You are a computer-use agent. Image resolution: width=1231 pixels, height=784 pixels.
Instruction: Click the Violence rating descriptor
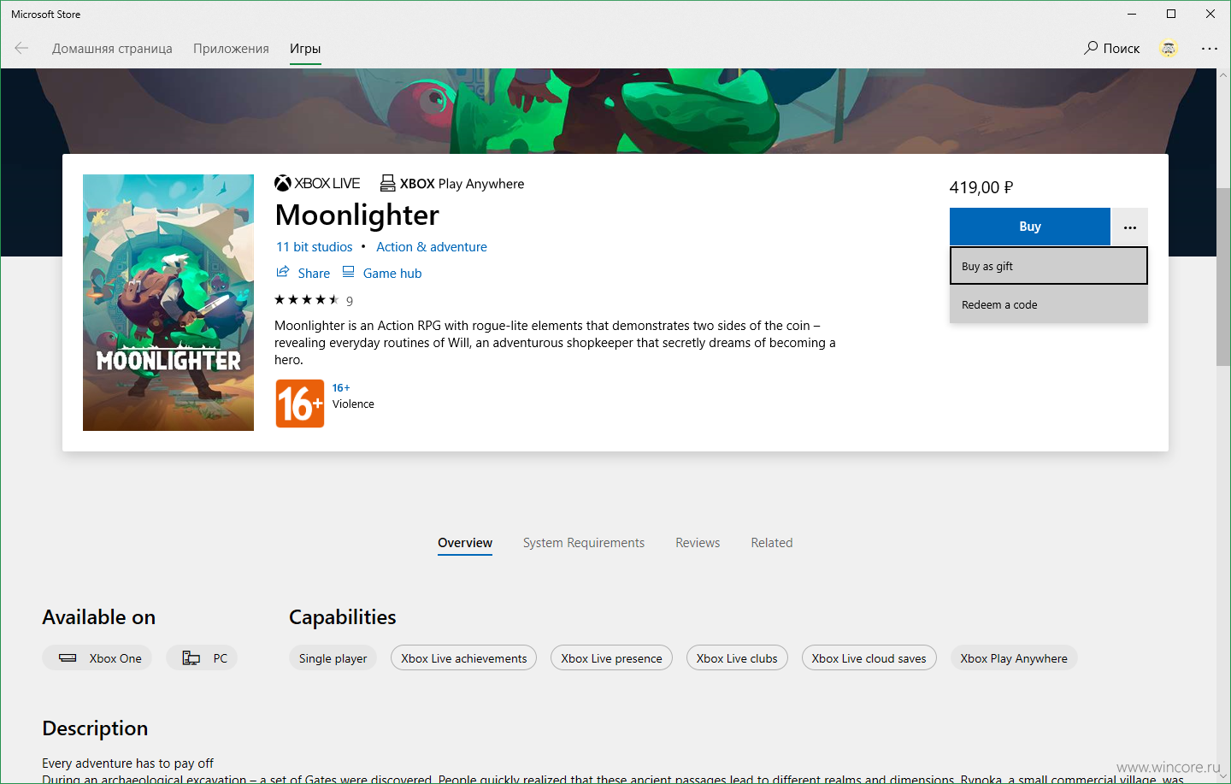click(x=353, y=404)
